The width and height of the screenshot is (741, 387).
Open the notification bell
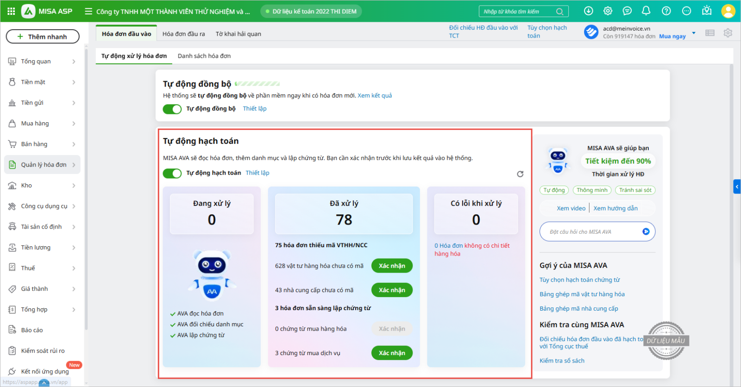pos(646,11)
